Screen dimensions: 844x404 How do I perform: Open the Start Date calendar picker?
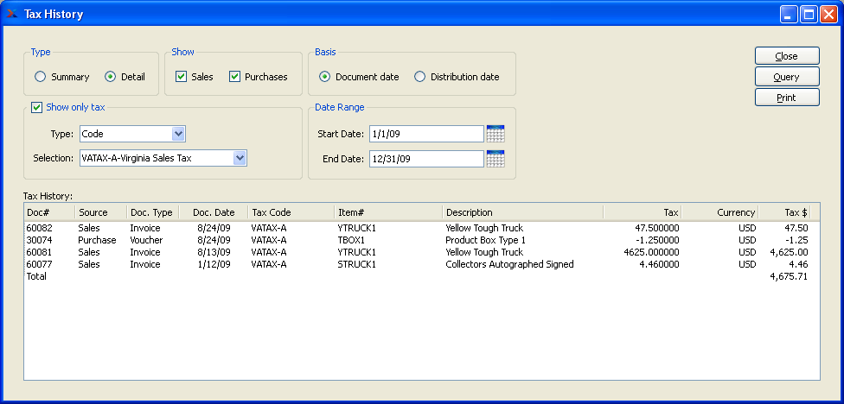pos(496,134)
